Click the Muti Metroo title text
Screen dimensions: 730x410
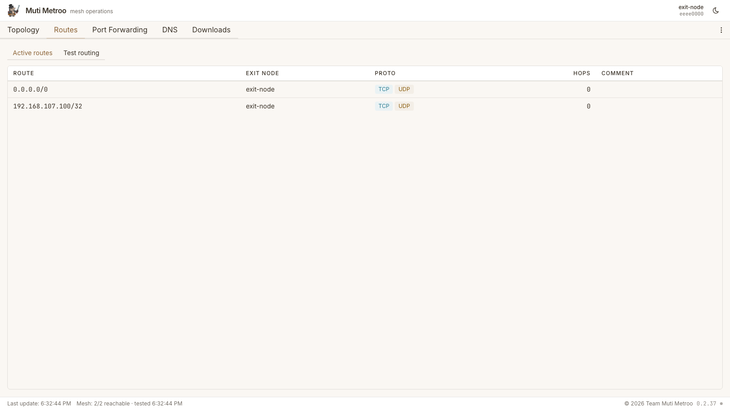pyautogui.click(x=46, y=10)
